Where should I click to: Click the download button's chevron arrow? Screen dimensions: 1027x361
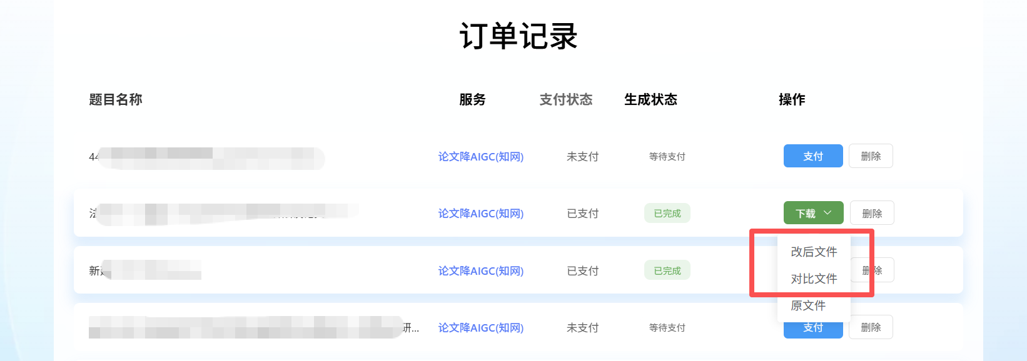pos(827,213)
